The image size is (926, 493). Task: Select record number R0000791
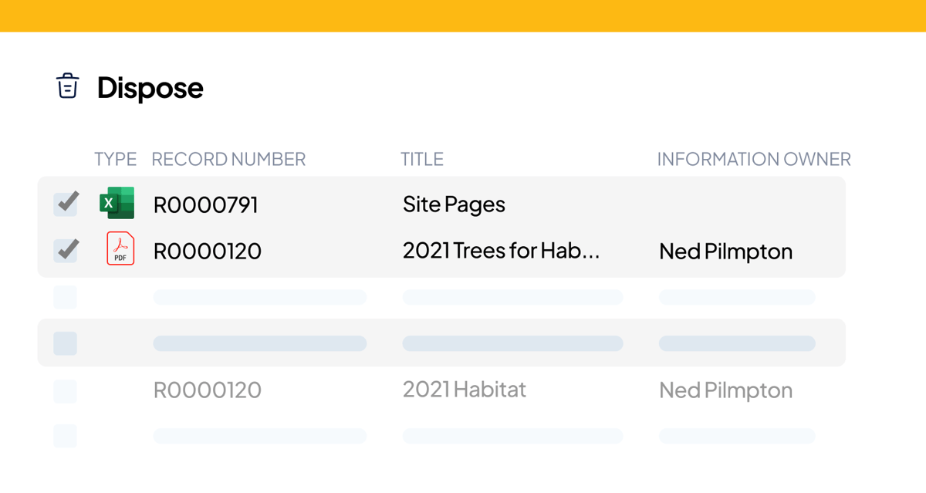207,204
